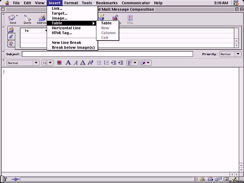Click the menu bar clock 3:10 AM
Screen dimensions: 244x183
pos(221,3)
